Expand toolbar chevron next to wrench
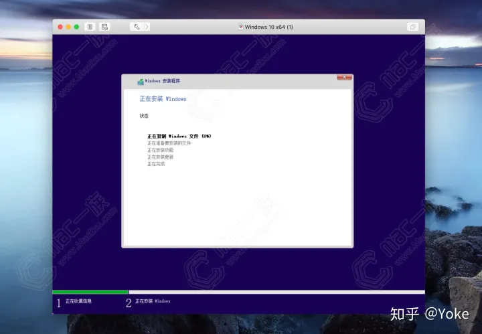 [147, 27]
